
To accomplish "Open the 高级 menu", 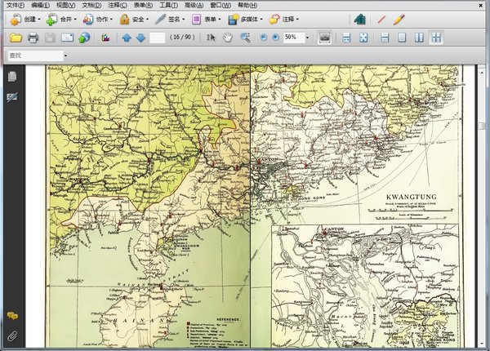I will pos(194,5).
